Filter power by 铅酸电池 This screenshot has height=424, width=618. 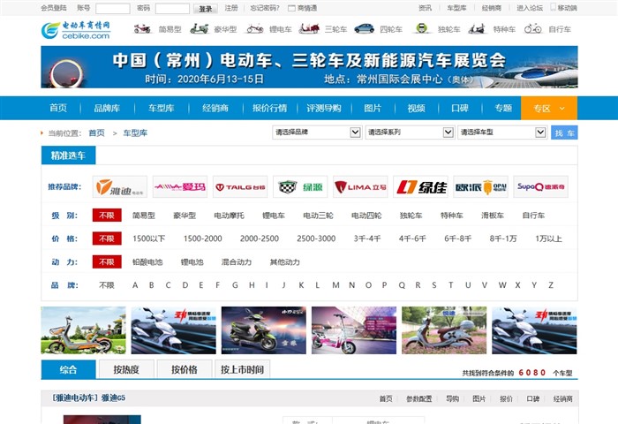tap(147, 261)
